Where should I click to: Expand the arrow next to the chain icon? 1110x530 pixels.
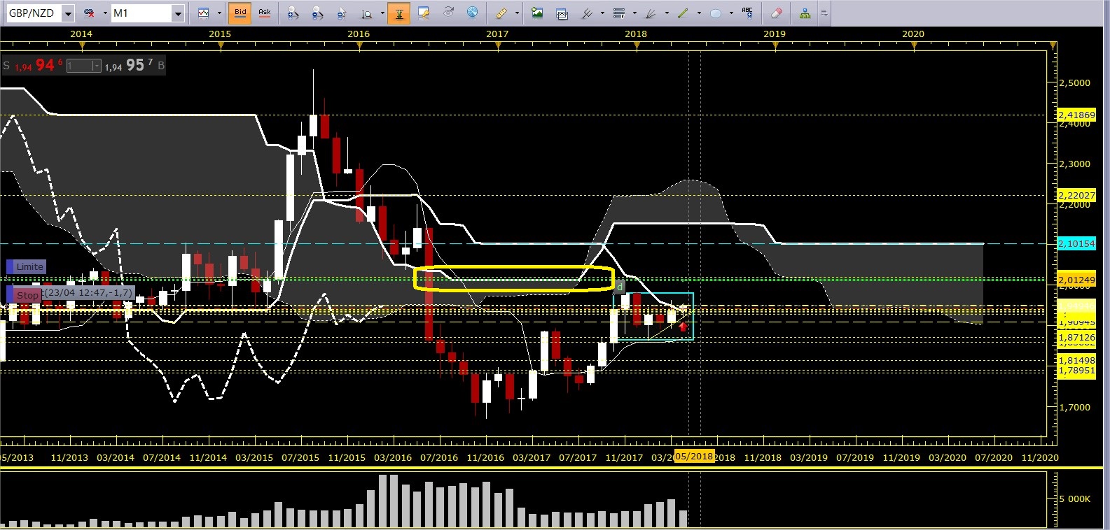click(105, 13)
